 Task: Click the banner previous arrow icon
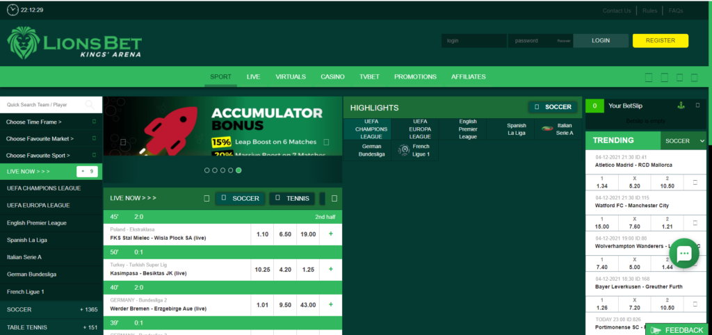click(x=123, y=142)
